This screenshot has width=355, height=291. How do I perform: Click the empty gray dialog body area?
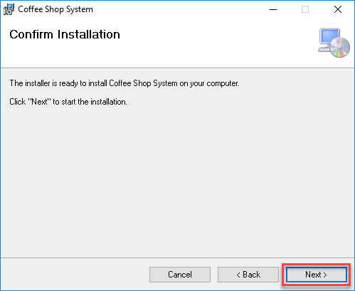tap(177, 180)
